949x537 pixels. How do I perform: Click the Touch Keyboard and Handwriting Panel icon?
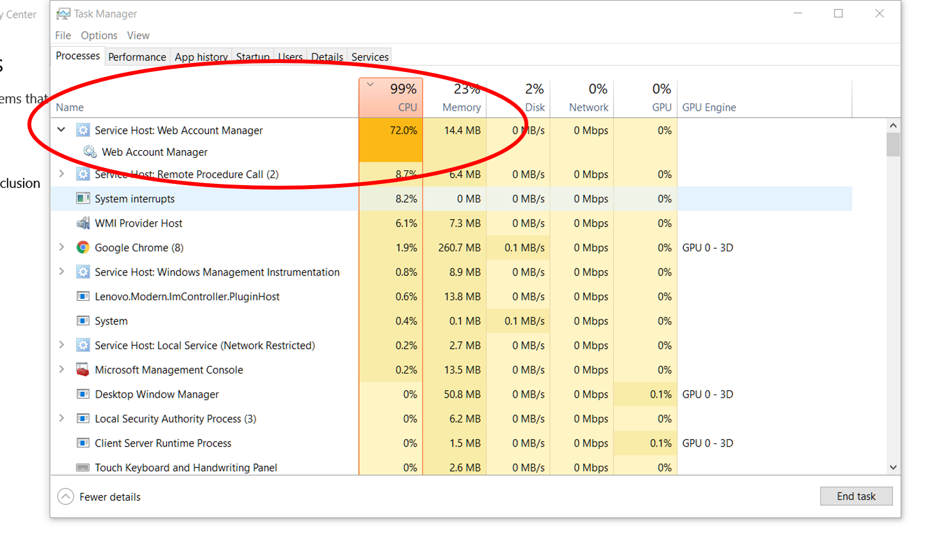(83, 468)
